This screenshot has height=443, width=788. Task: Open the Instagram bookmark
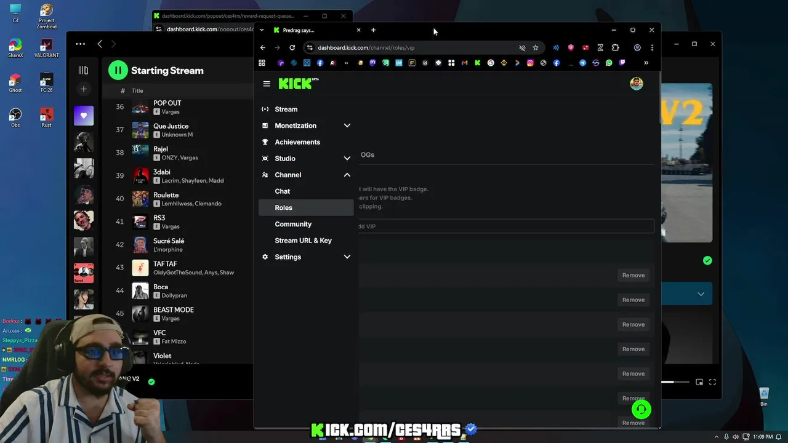coord(530,63)
